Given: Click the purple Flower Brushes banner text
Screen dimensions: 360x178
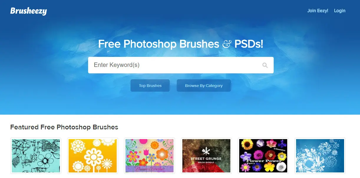Looking at the screenshot, I should click(149, 169).
